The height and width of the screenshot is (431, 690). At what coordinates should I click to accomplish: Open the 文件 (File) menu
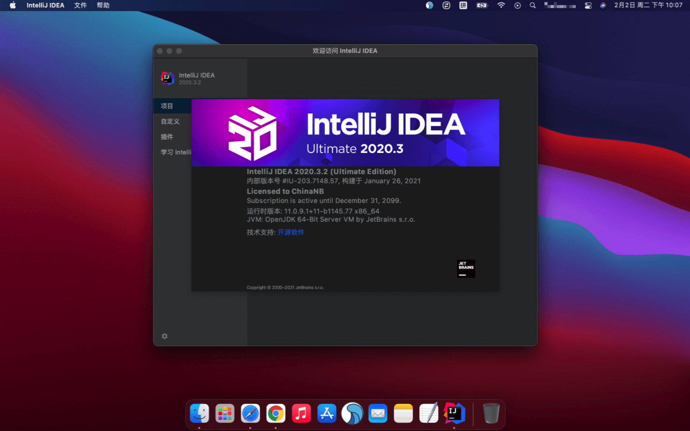[x=80, y=5]
